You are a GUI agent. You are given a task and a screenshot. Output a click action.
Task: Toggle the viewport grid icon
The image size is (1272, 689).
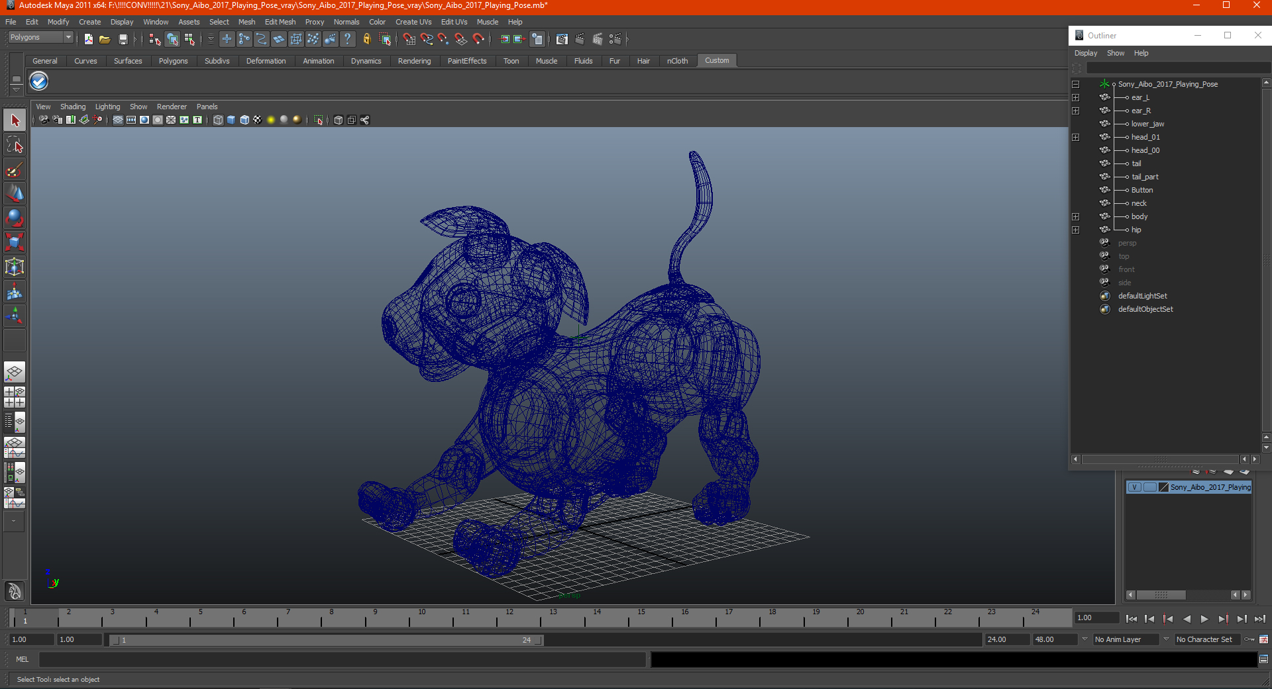coord(118,120)
